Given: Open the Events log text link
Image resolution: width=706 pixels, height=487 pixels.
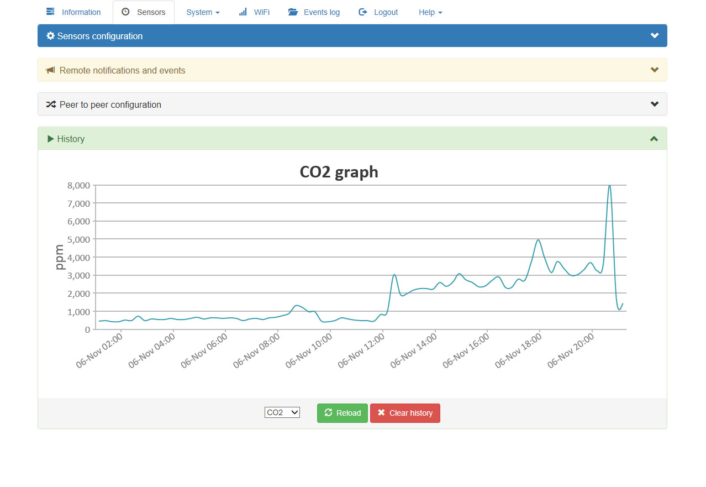Looking at the screenshot, I should click(x=322, y=12).
